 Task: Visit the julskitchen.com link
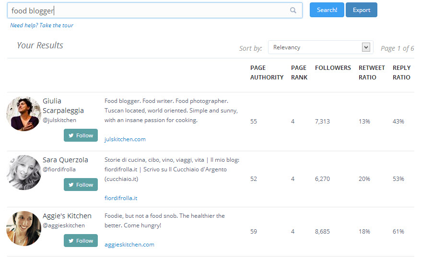click(x=125, y=139)
